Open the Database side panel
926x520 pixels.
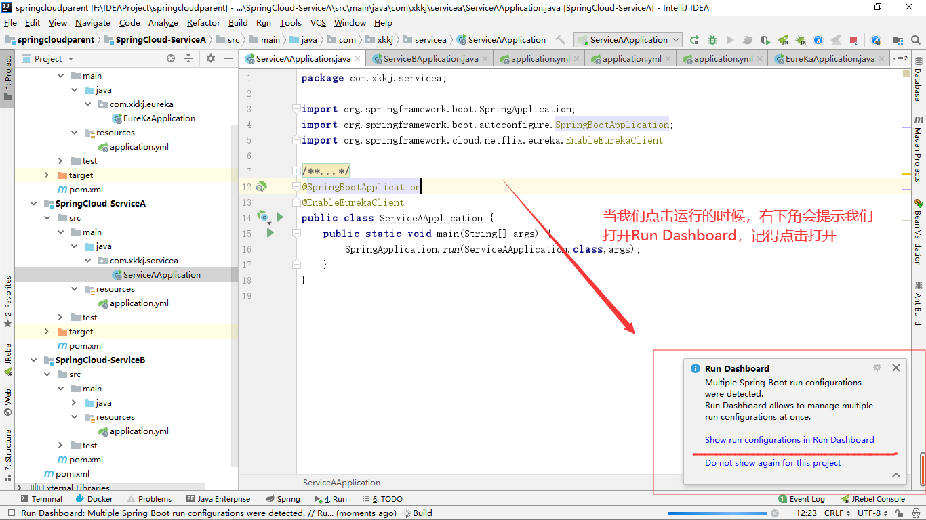pos(918,80)
